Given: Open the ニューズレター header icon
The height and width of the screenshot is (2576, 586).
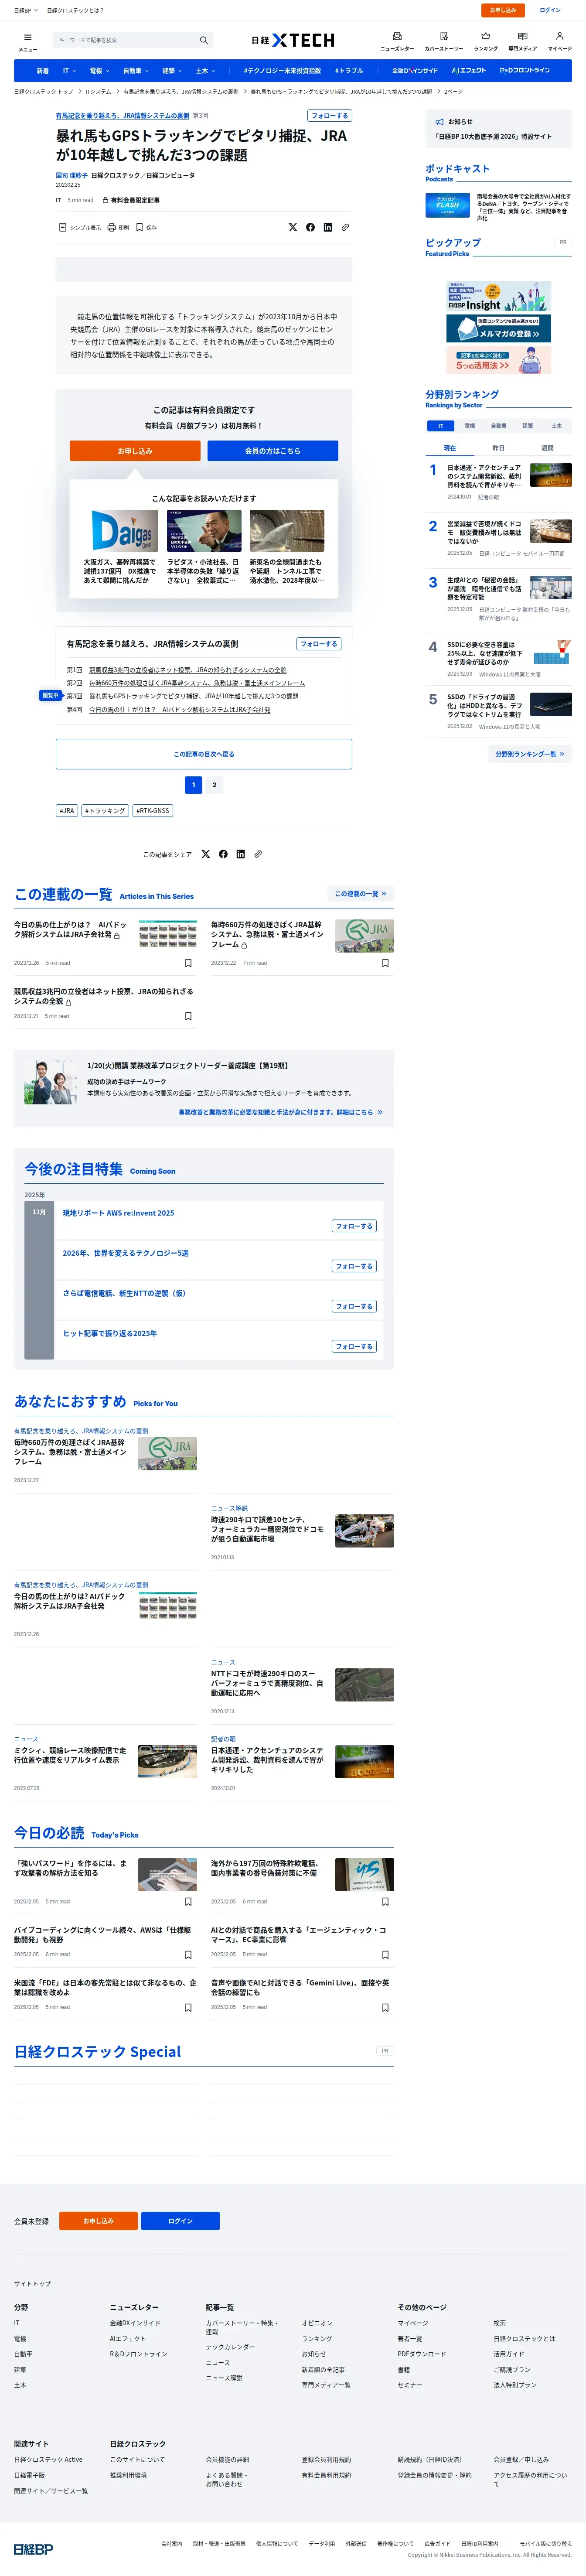Looking at the screenshot, I should pos(397,40).
